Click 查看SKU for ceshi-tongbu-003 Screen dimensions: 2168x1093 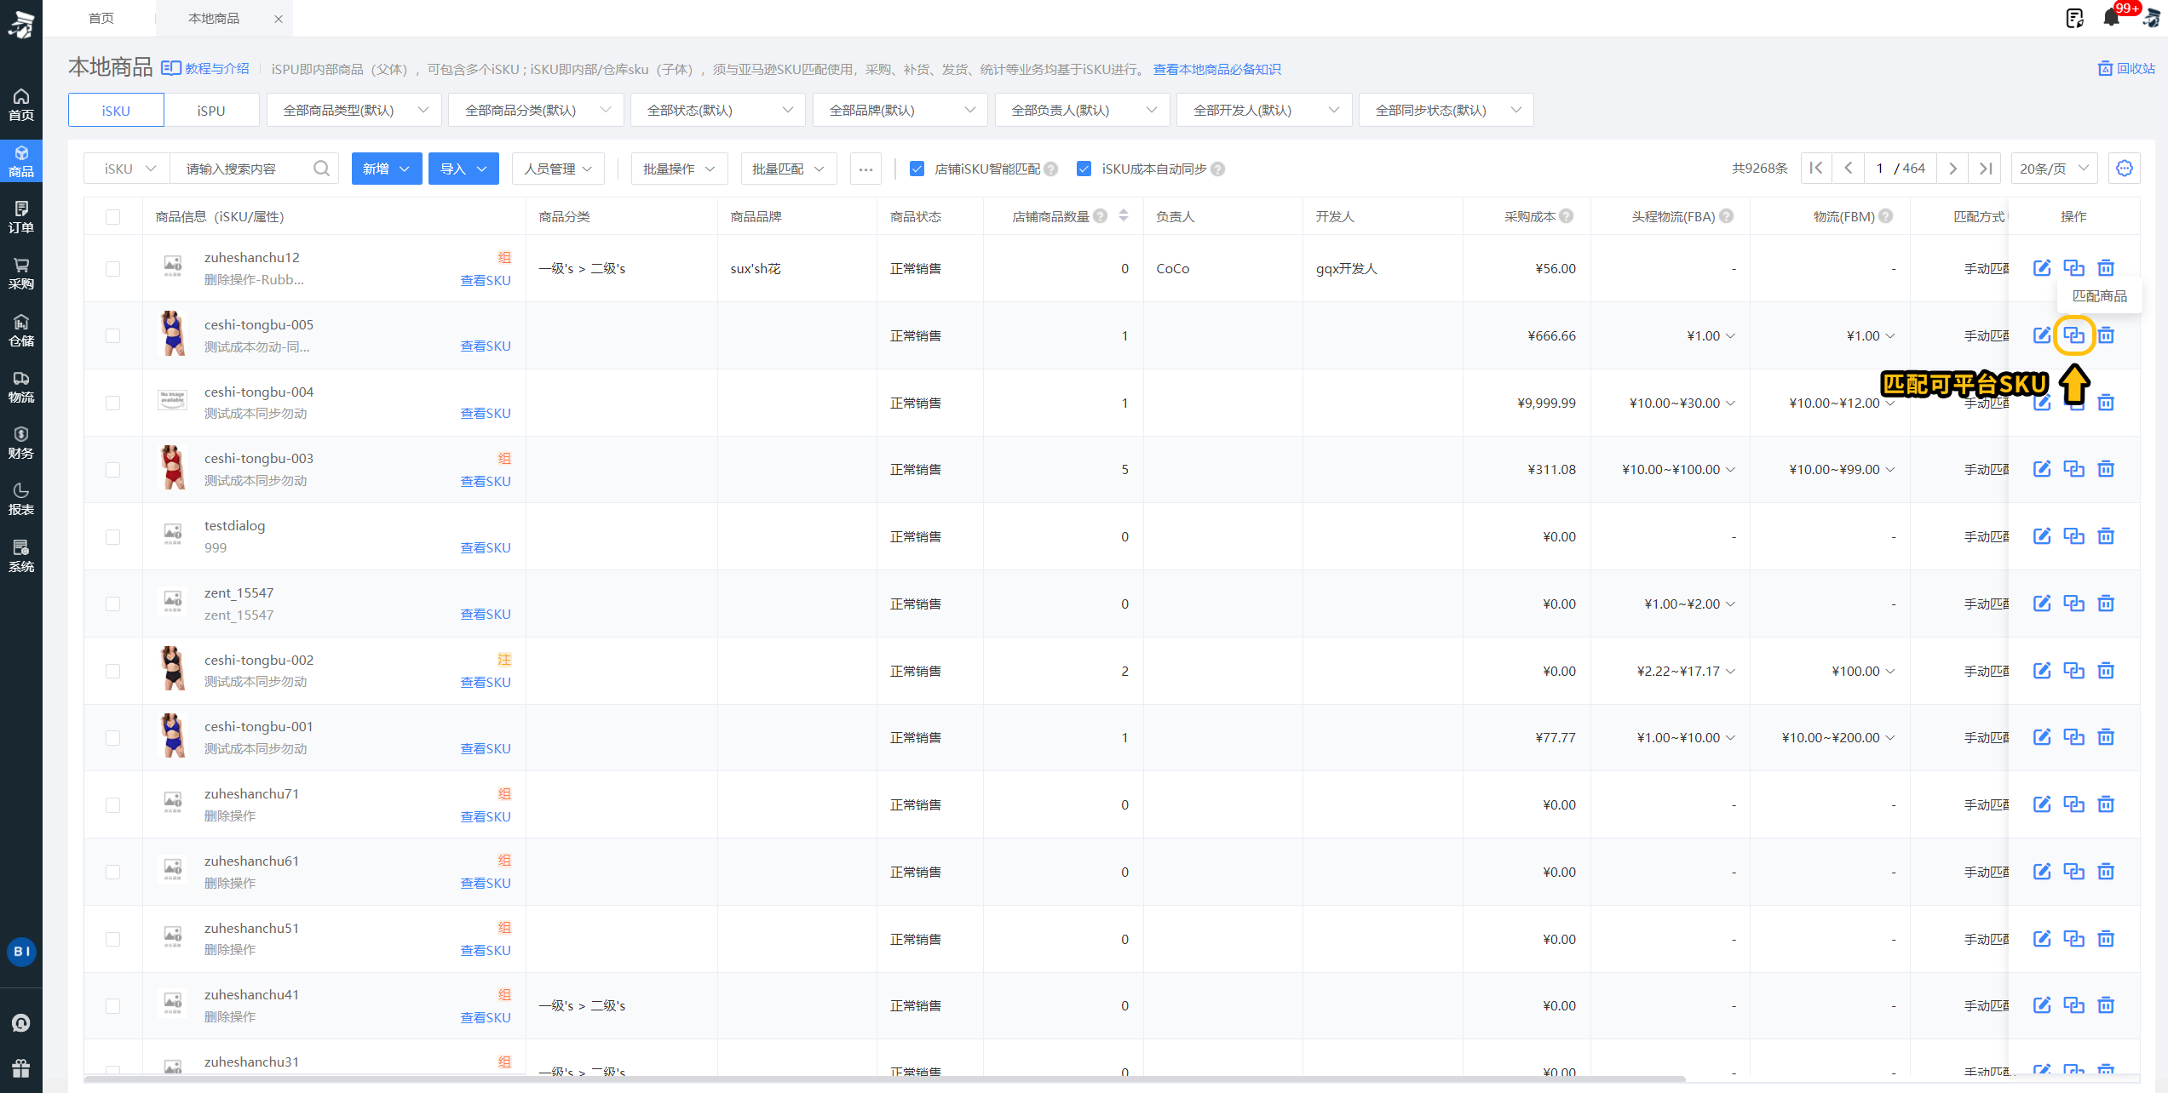[486, 481]
